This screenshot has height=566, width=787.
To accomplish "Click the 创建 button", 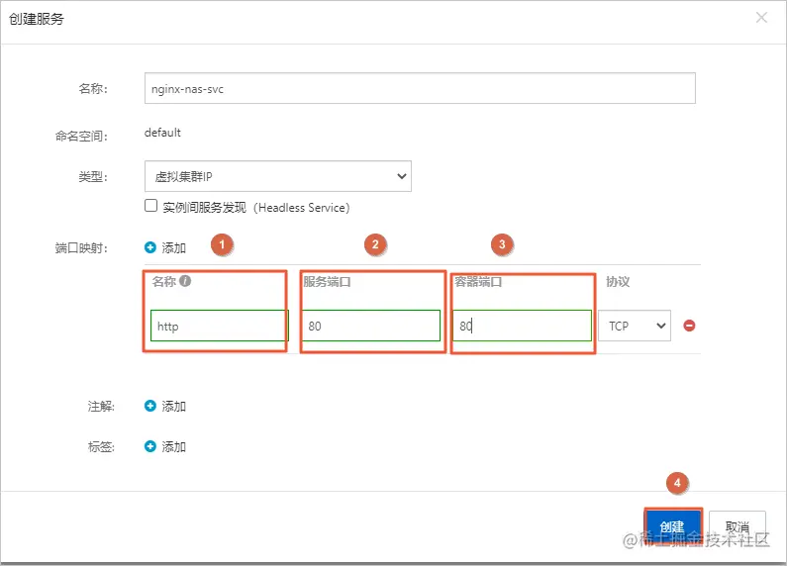I will [672, 526].
